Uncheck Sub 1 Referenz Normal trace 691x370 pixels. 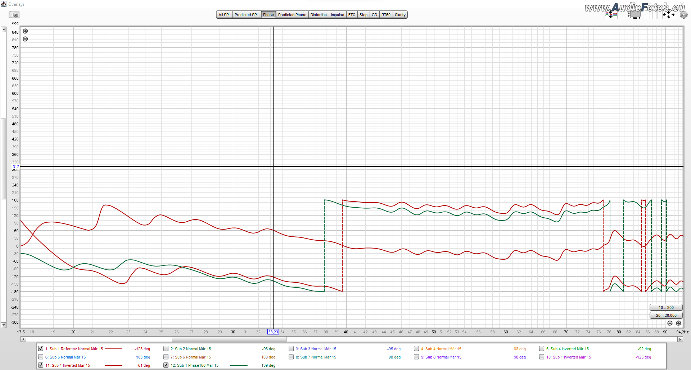(x=41, y=348)
